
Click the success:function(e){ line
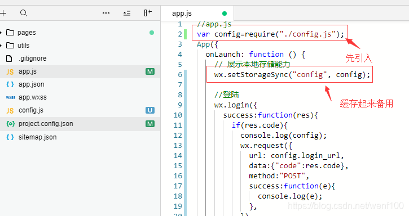(292, 186)
